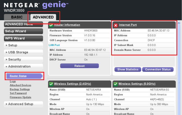
Task: Click the Reboot button
Action: tap(79, 66)
